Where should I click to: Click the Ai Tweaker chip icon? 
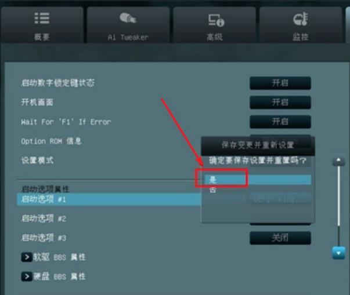[128, 18]
